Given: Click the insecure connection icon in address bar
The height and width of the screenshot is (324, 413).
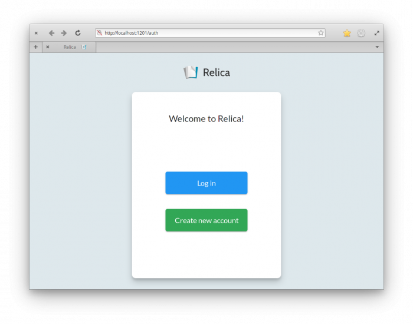Looking at the screenshot, I should [x=100, y=33].
